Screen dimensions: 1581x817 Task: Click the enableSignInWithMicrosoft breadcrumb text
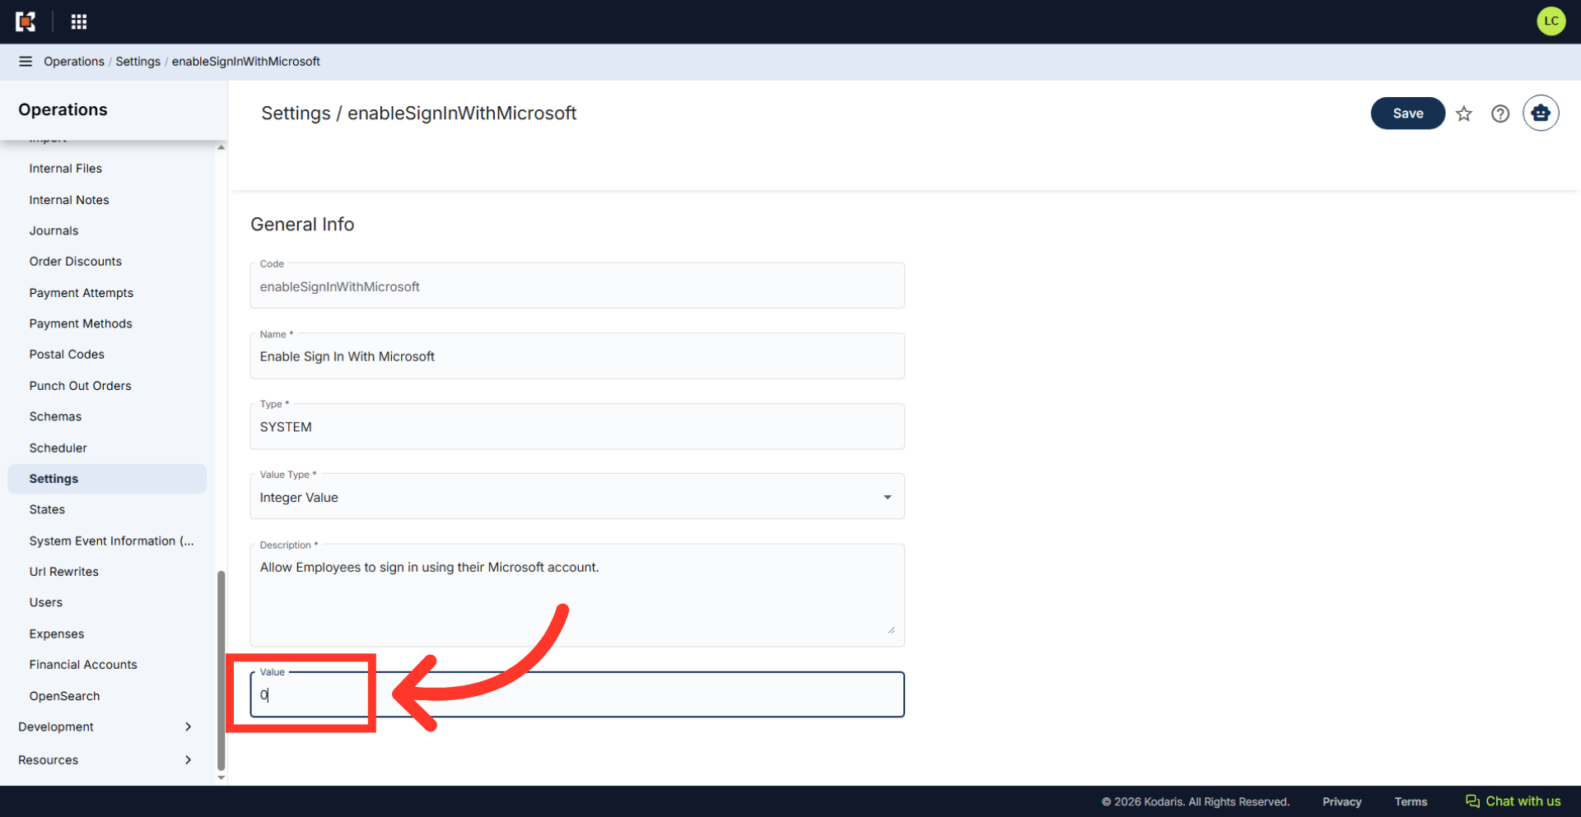tap(245, 62)
